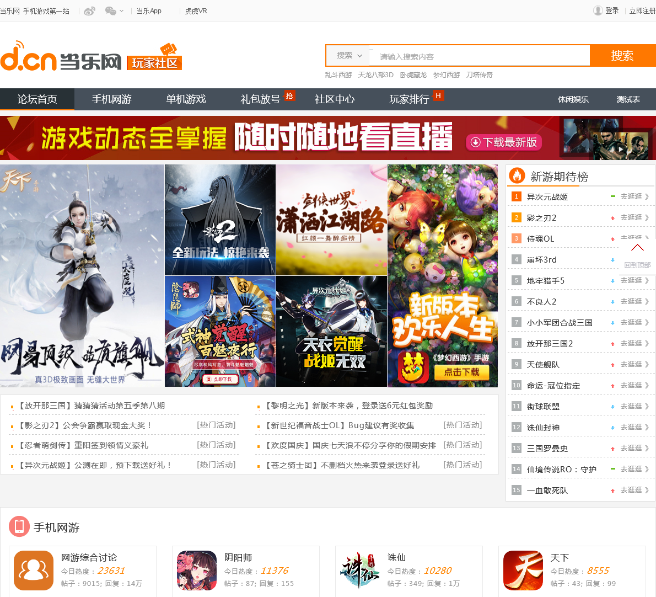Focus the 请输入搜索内容 search field
Screen dimensions: 656x597
480,56
